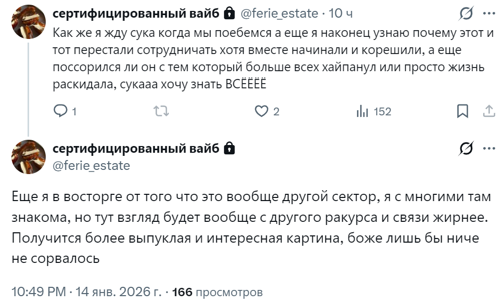Open the more options menu on first tweet
The width and height of the screenshot is (504, 305).
488,14
